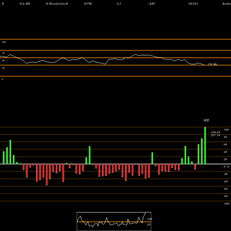Click the 246.68 value beside the histogram
This screenshot has width=231, height=231.
coord(215,132)
